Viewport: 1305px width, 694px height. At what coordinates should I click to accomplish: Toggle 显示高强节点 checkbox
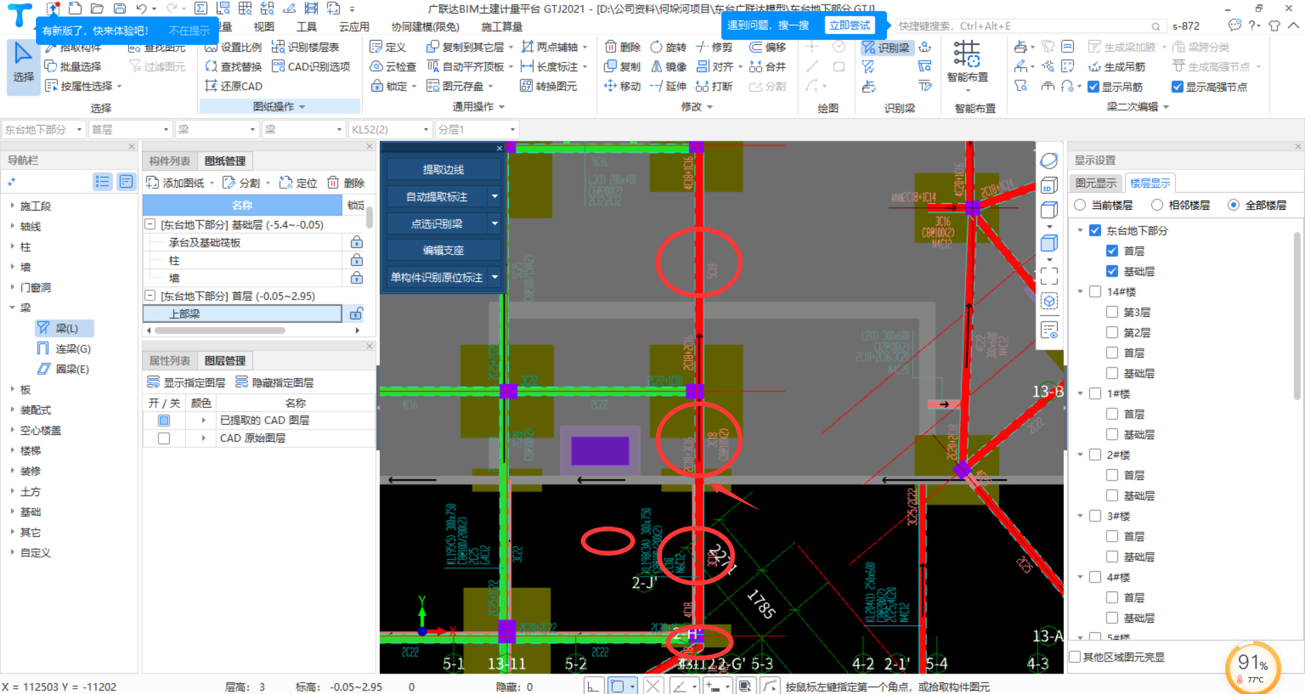coord(1178,87)
